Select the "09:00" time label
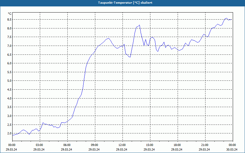The width and height of the screenshot is (245, 153). pos(95,145)
